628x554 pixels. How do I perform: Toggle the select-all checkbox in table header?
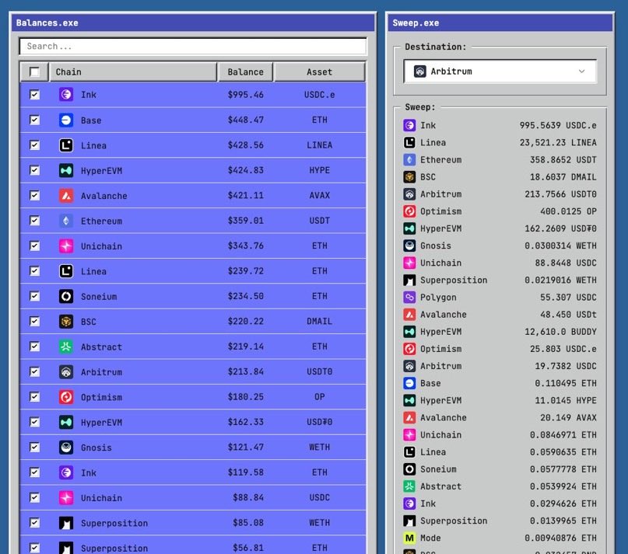(34, 72)
